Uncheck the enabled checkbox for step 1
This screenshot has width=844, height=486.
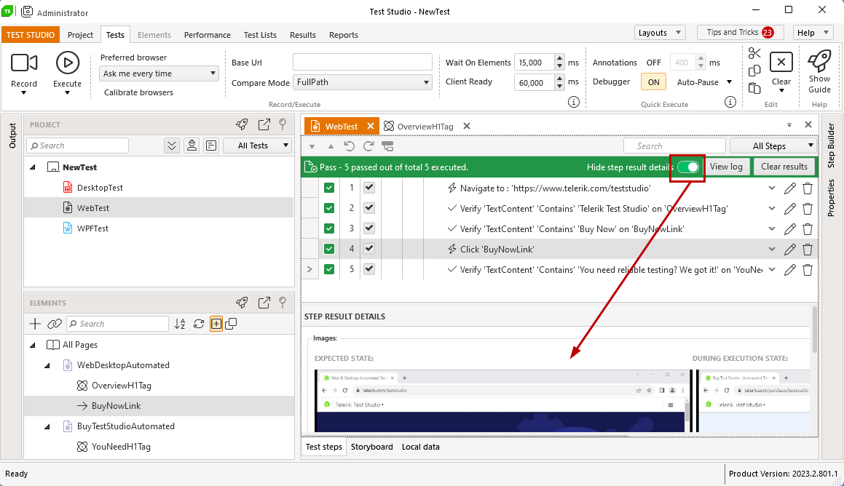click(x=368, y=188)
